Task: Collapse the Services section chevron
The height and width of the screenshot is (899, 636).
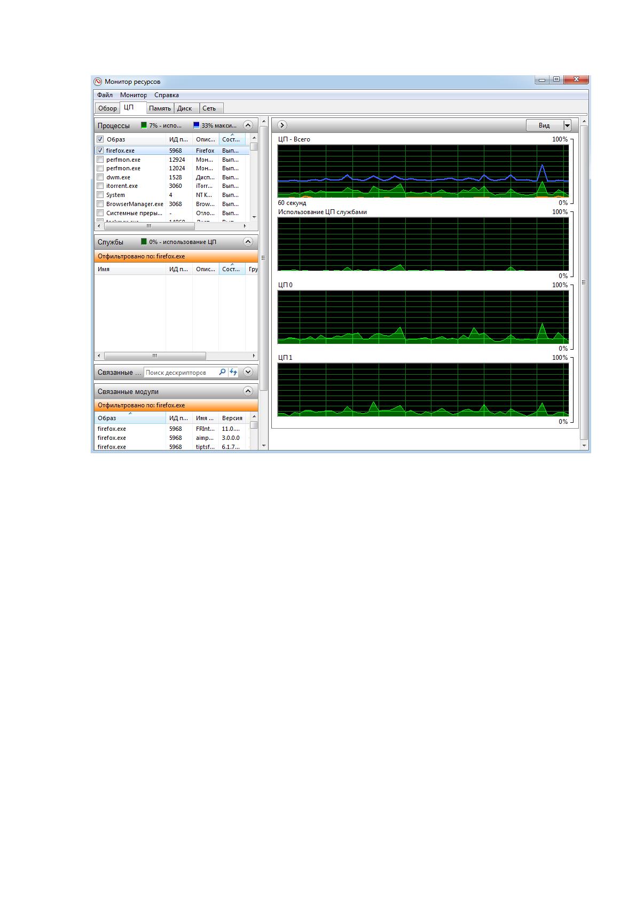Action: tap(248, 241)
